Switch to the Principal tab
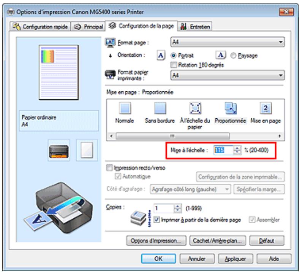 pos(88,27)
